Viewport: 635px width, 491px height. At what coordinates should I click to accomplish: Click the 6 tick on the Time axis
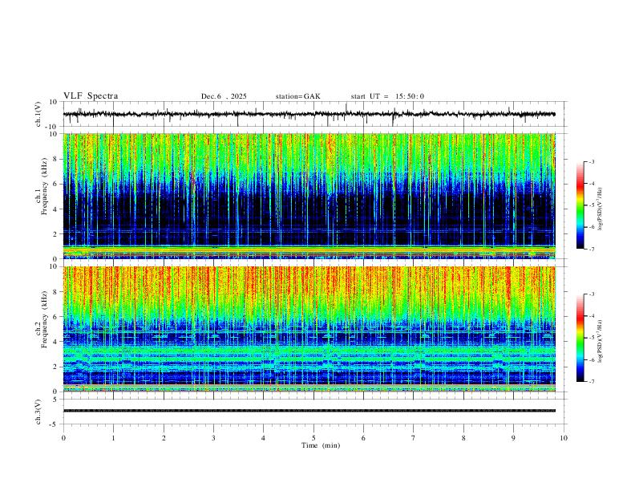click(x=363, y=438)
